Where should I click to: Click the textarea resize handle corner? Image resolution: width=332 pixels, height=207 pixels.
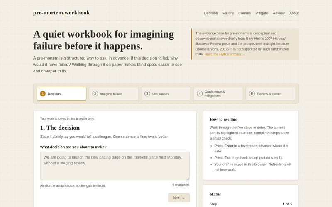click(x=188, y=178)
